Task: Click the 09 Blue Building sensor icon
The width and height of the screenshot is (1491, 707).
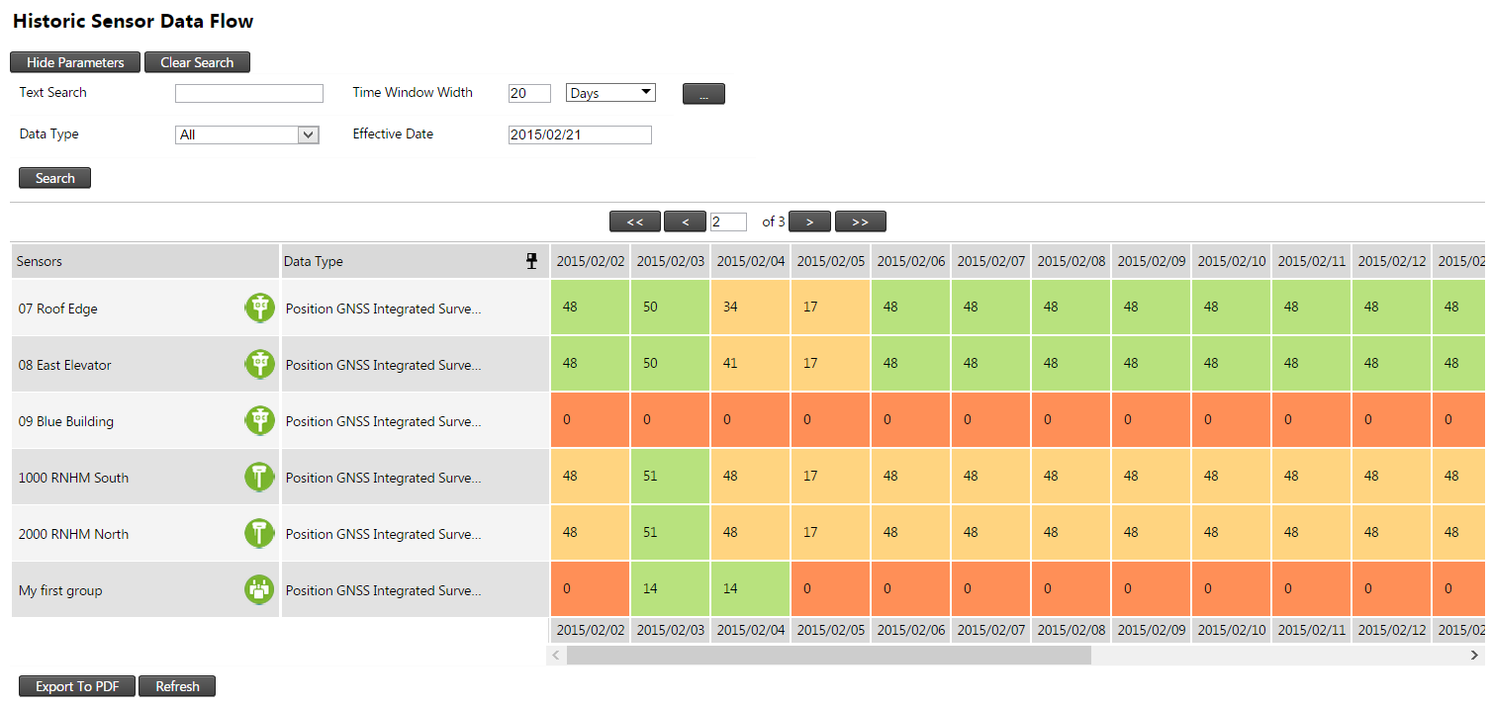Action: tap(259, 421)
